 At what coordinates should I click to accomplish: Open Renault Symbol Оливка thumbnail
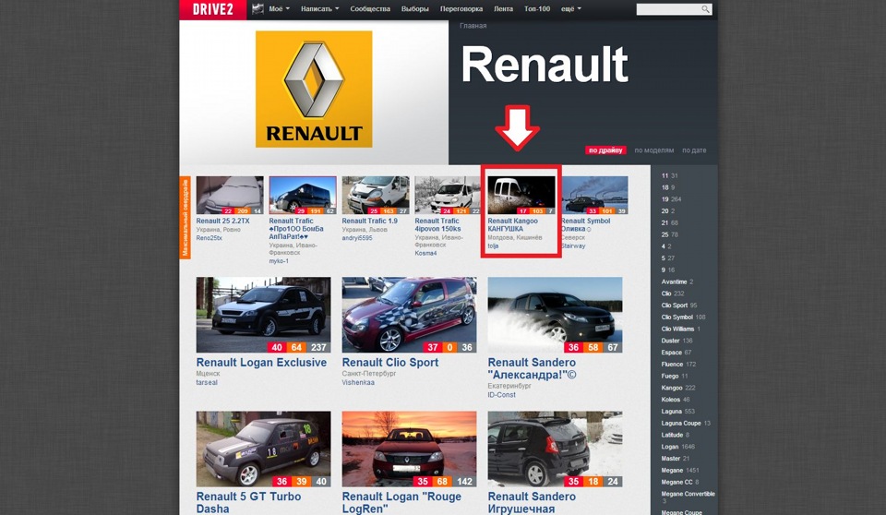point(594,195)
